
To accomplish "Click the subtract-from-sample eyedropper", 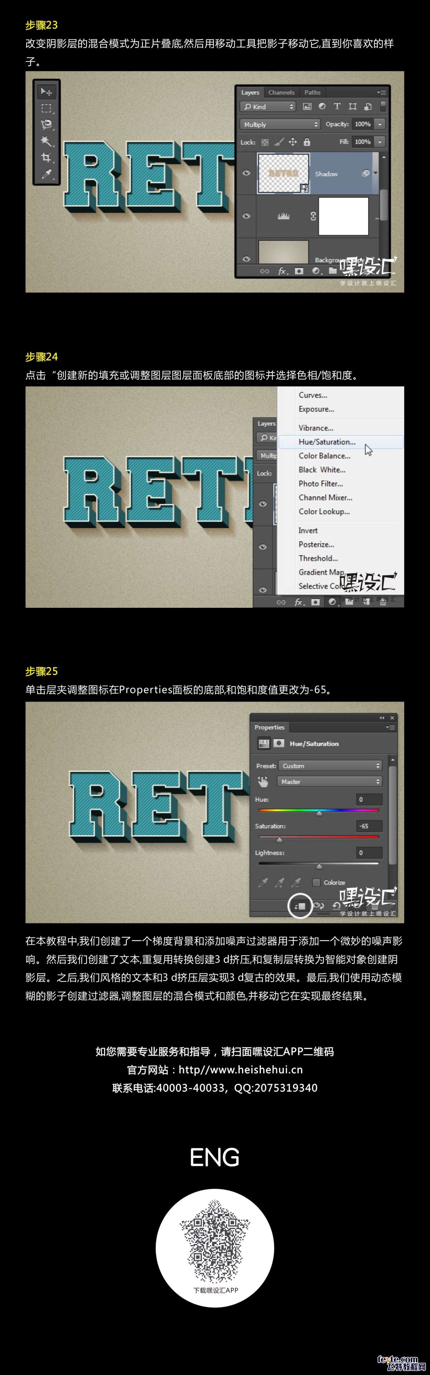I will coord(296,882).
